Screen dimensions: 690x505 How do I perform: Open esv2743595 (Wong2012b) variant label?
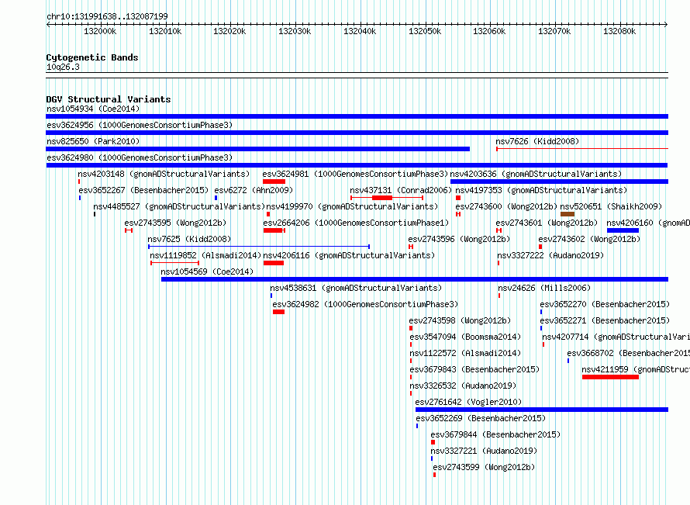coord(175,223)
